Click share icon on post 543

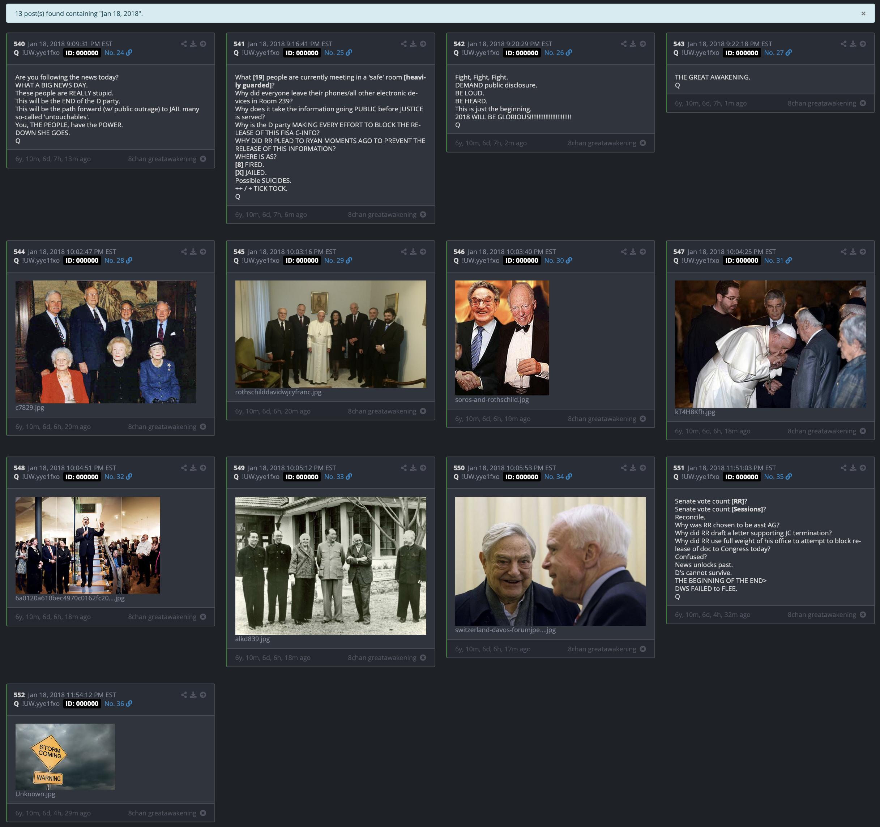(843, 44)
